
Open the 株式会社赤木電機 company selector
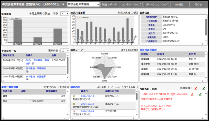pyautogui.click(x=83, y=4)
